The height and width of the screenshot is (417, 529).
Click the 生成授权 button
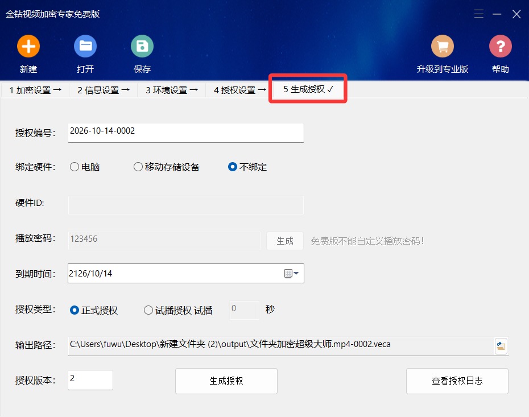pos(226,381)
